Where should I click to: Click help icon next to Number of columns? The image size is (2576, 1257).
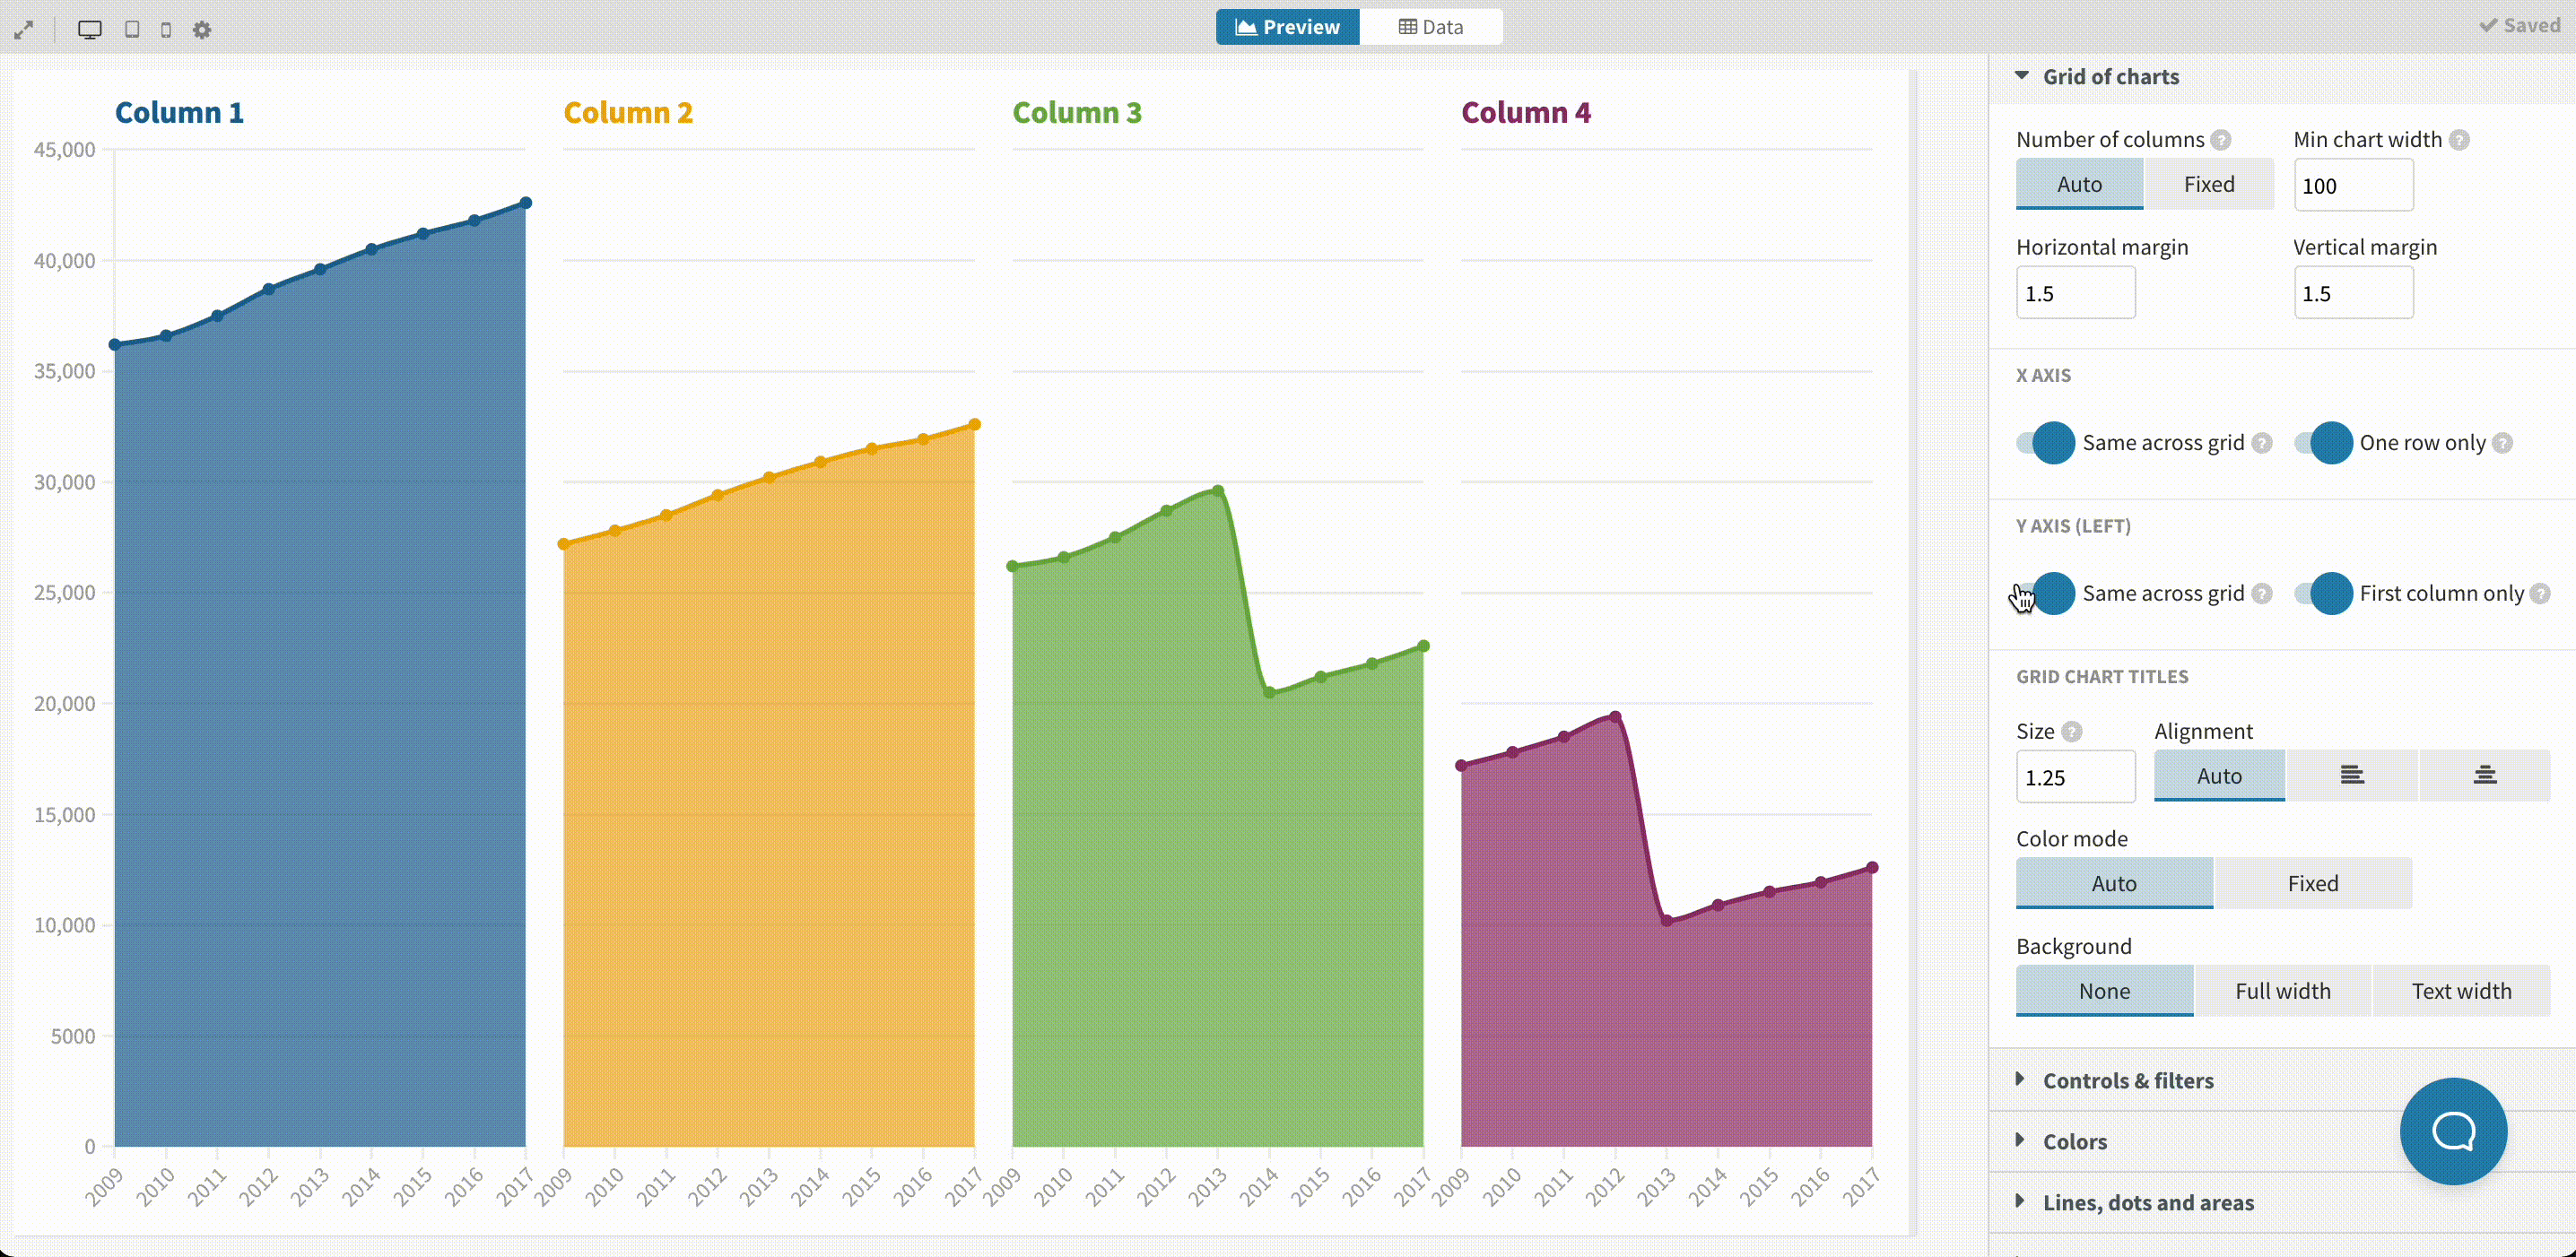[2221, 140]
